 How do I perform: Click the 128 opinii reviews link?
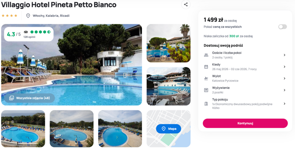pos(29,37)
